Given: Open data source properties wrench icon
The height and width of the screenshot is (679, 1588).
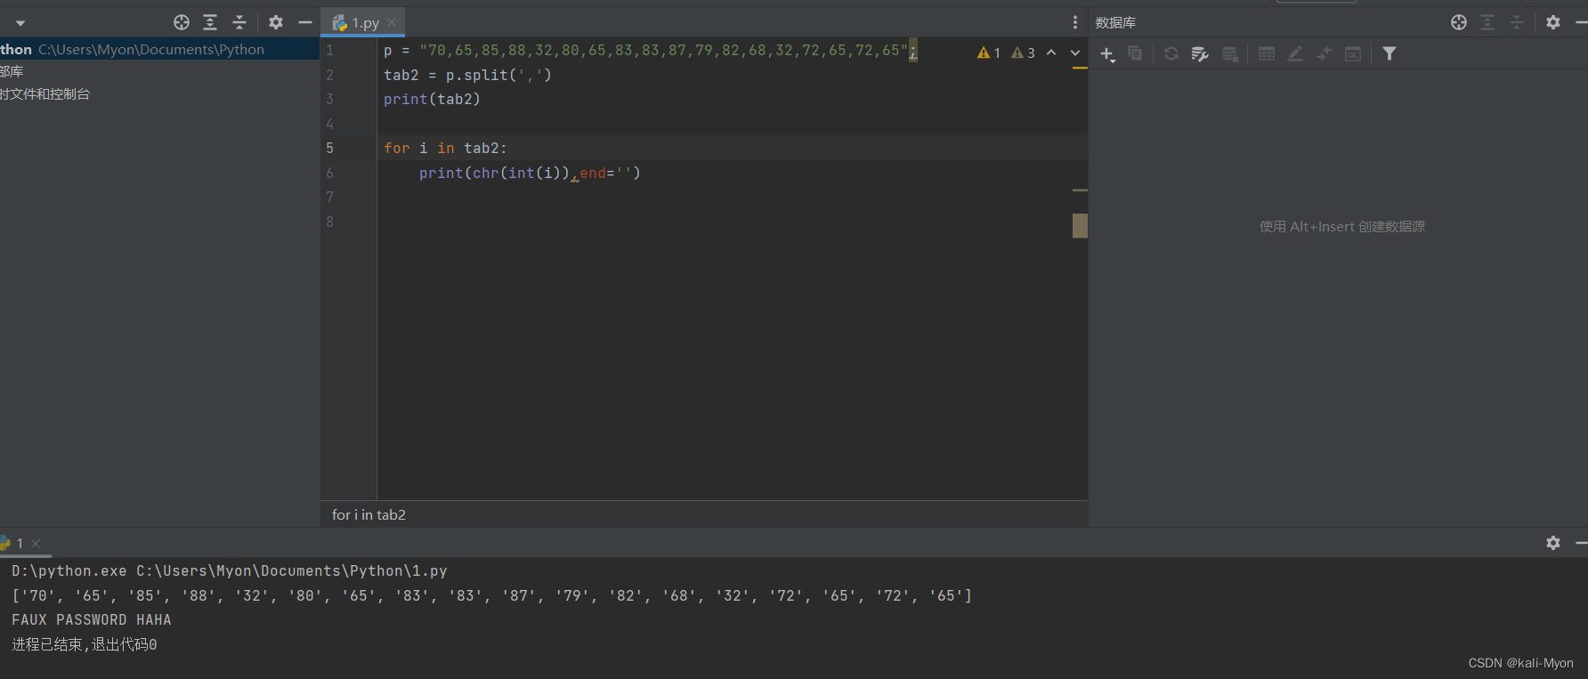Looking at the screenshot, I should point(1200,54).
